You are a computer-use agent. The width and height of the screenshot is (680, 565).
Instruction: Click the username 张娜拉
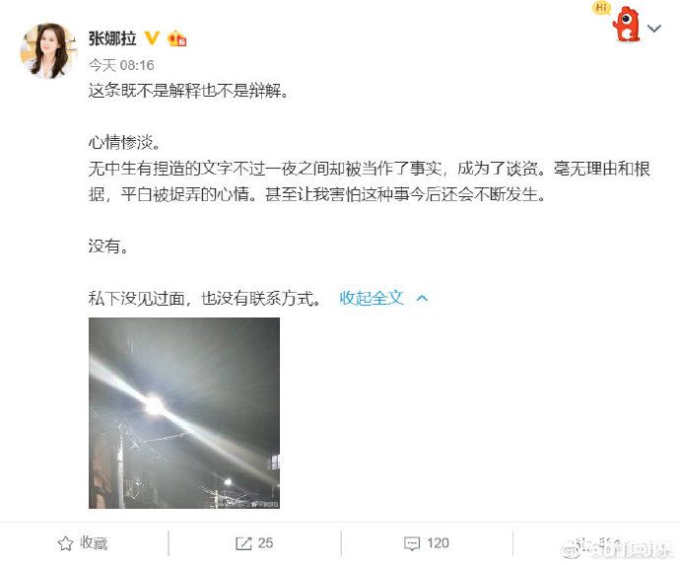tap(112, 38)
